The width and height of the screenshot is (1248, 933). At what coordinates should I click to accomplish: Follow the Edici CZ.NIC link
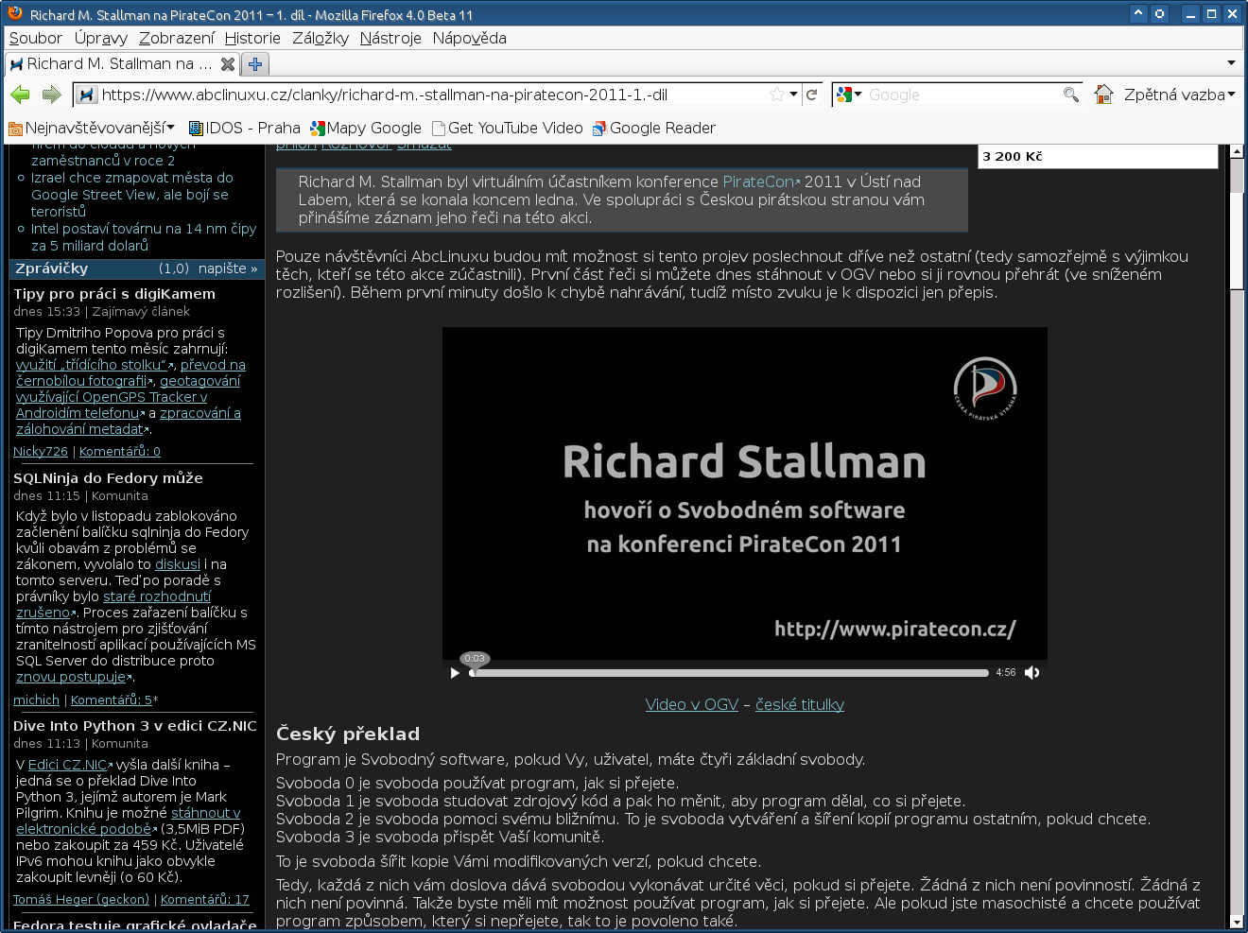[68, 765]
